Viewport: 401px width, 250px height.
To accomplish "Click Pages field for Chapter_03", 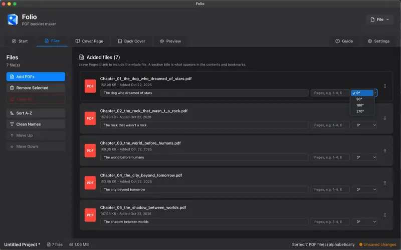I will [x=330, y=157].
